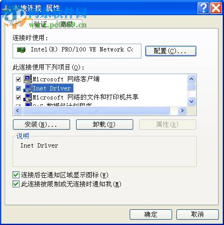Click the horizontal scroll right arrow
This screenshot has height=225, width=224.
click(182, 111)
